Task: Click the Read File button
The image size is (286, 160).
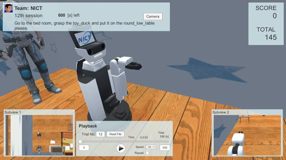Action: pos(115,134)
